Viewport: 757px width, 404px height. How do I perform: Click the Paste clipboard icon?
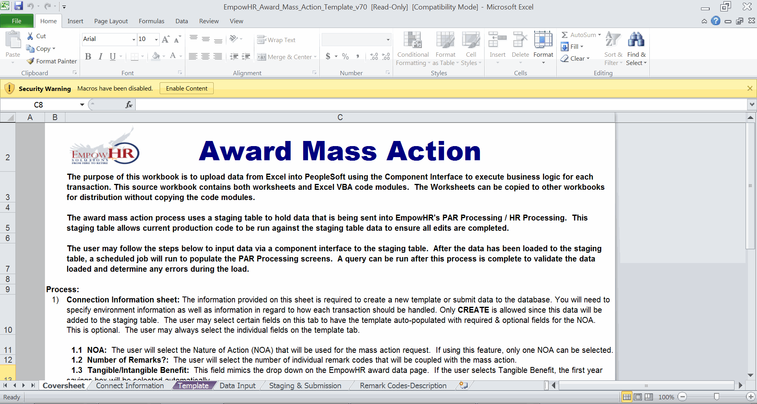[x=13, y=40]
